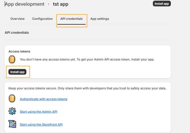Click the Access tokens card heading

click(19, 51)
